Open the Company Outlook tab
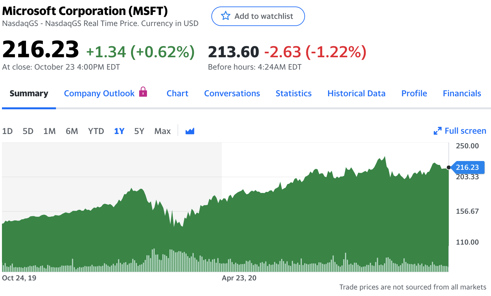 pyautogui.click(x=99, y=94)
